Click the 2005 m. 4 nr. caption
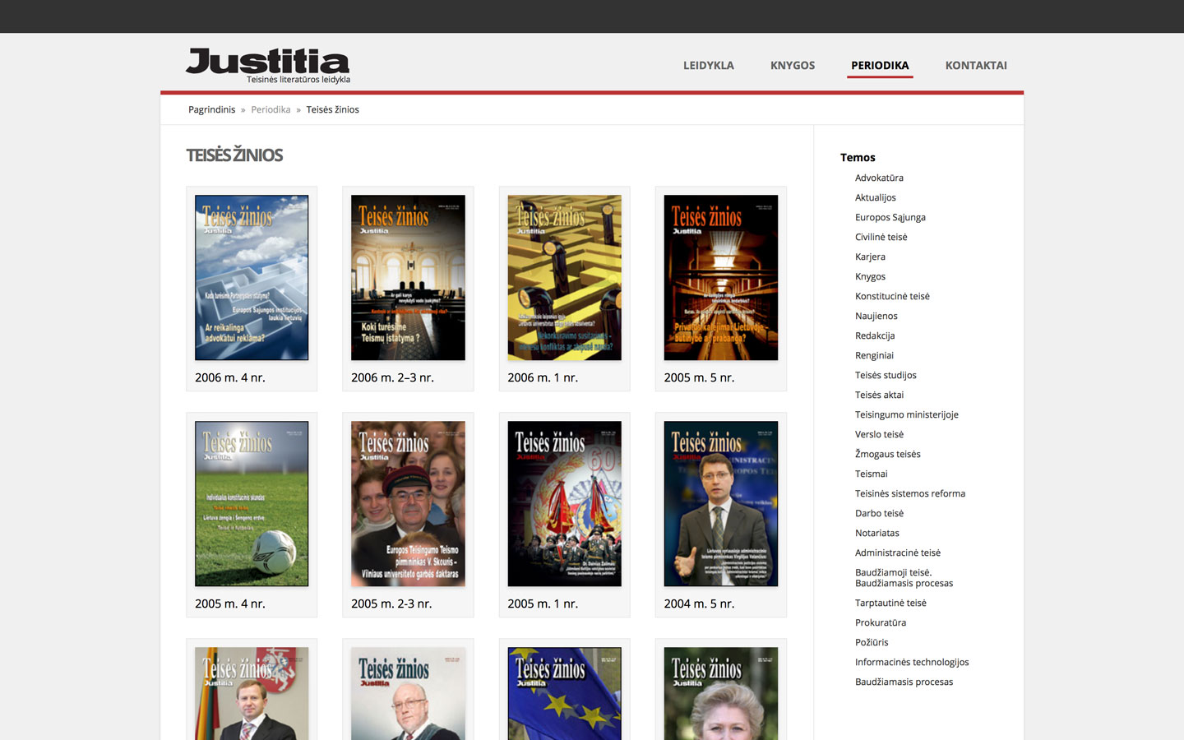The width and height of the screenshot is (1184, 740). tap(230, 604)
